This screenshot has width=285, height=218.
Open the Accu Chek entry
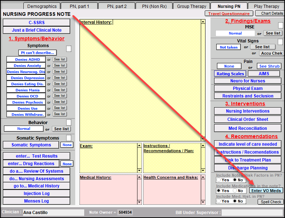[x=272, y=53]
